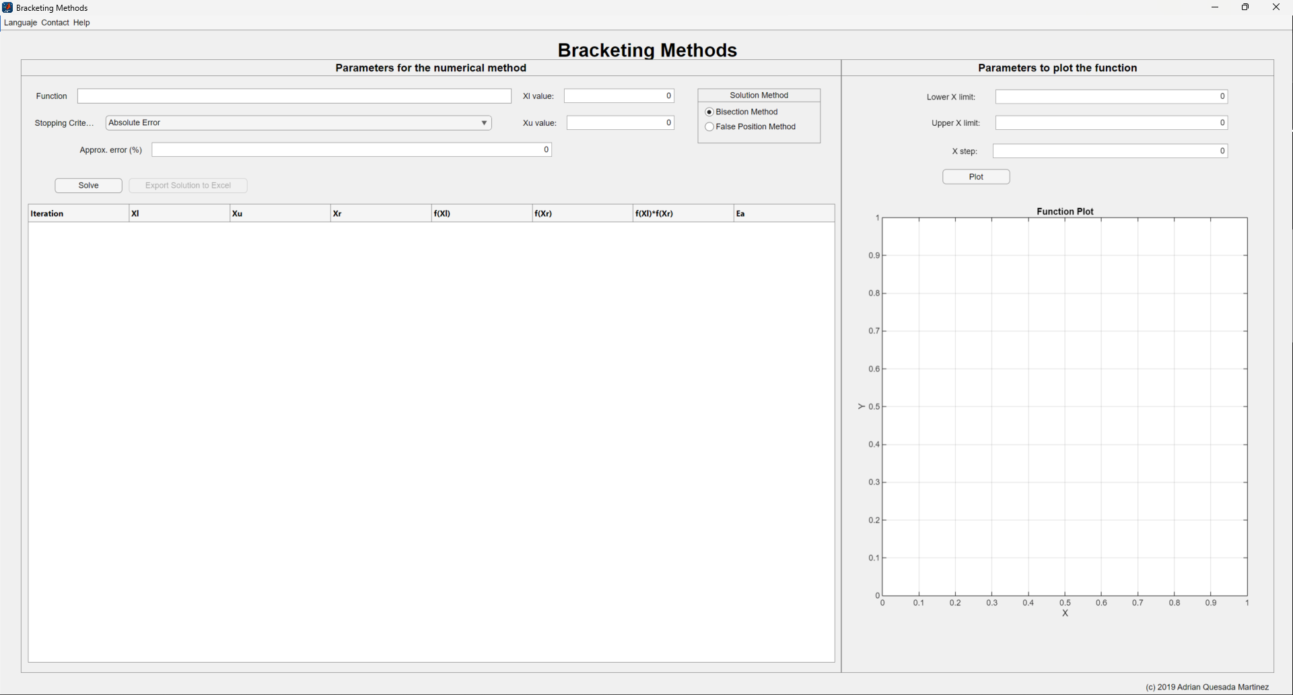Click the Lower X limit field

pos(1112,97)
